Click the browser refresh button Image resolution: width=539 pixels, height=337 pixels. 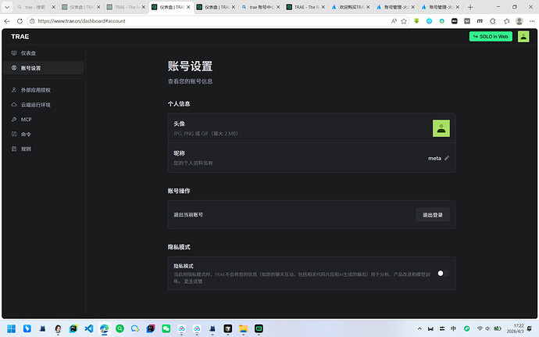[24, 21]
